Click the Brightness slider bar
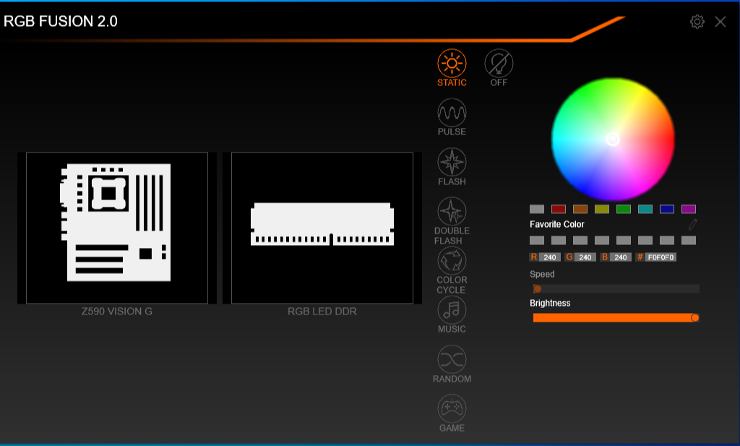Screen dimensions: 740x446 (x=616, y=317)
